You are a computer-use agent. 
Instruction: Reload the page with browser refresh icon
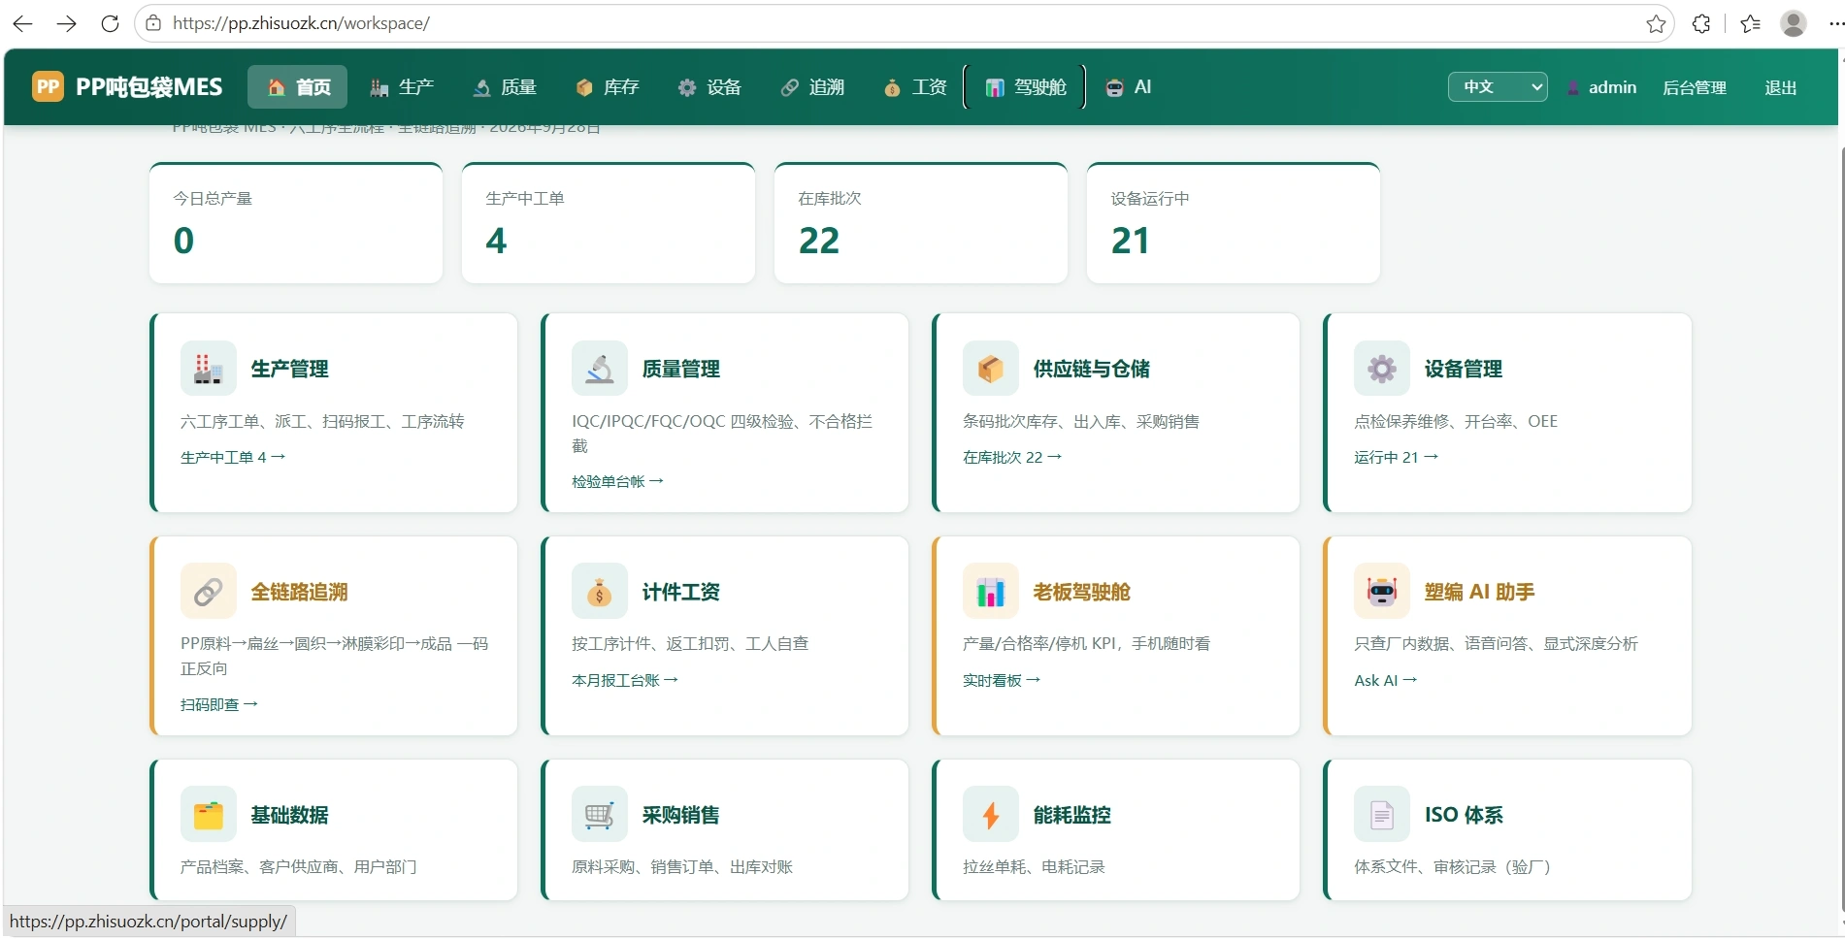(x=110, y=23)
